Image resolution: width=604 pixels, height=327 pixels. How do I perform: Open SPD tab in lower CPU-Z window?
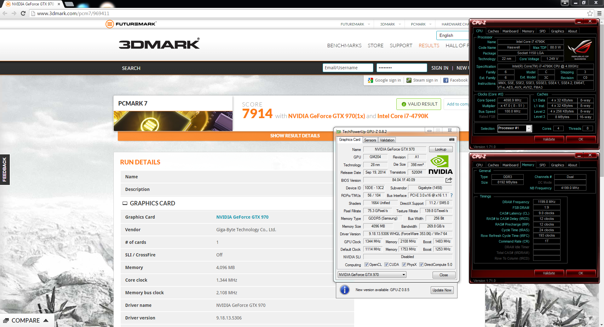click(542, 165)
